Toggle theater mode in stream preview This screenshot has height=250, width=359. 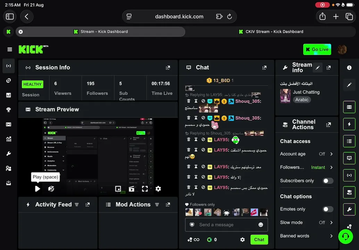[132, 189]
